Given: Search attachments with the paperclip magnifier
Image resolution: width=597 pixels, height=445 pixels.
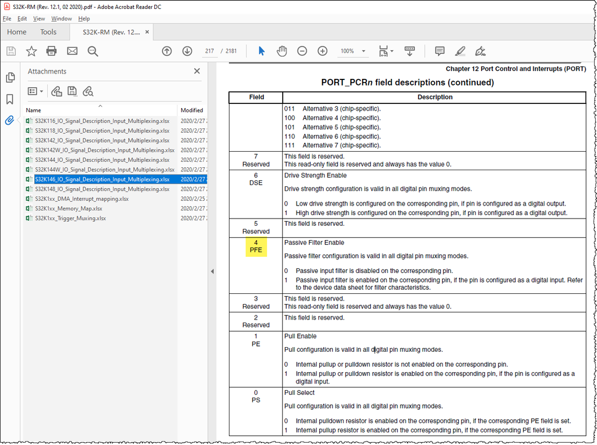Looking at the screenshot, I should click(x=88, y=91).
